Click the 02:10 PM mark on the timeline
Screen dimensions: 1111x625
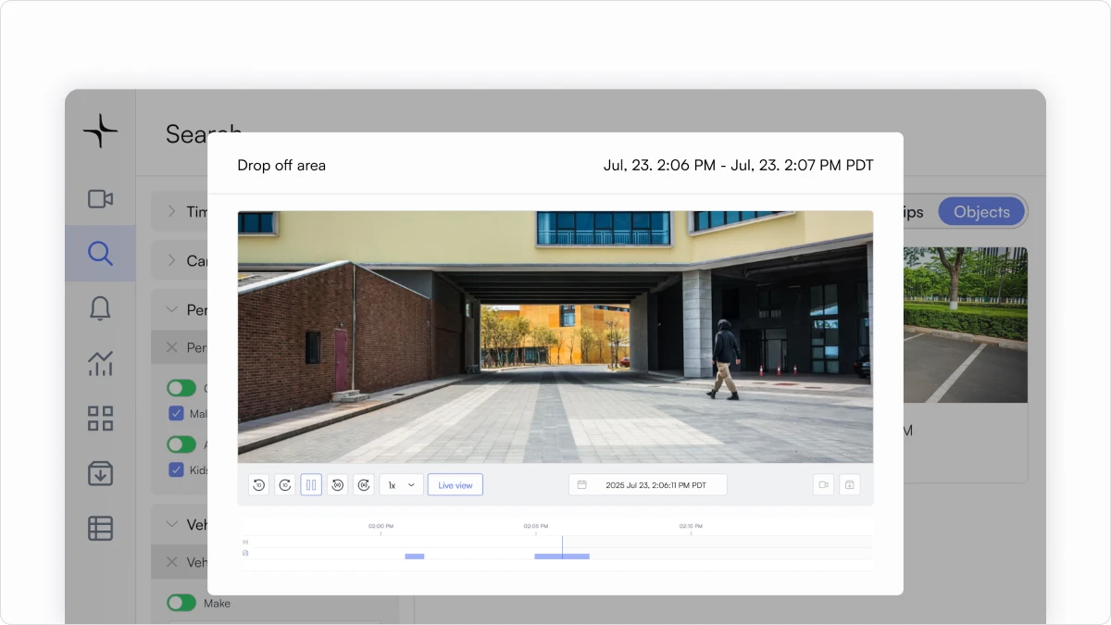[x=691, y=527]
